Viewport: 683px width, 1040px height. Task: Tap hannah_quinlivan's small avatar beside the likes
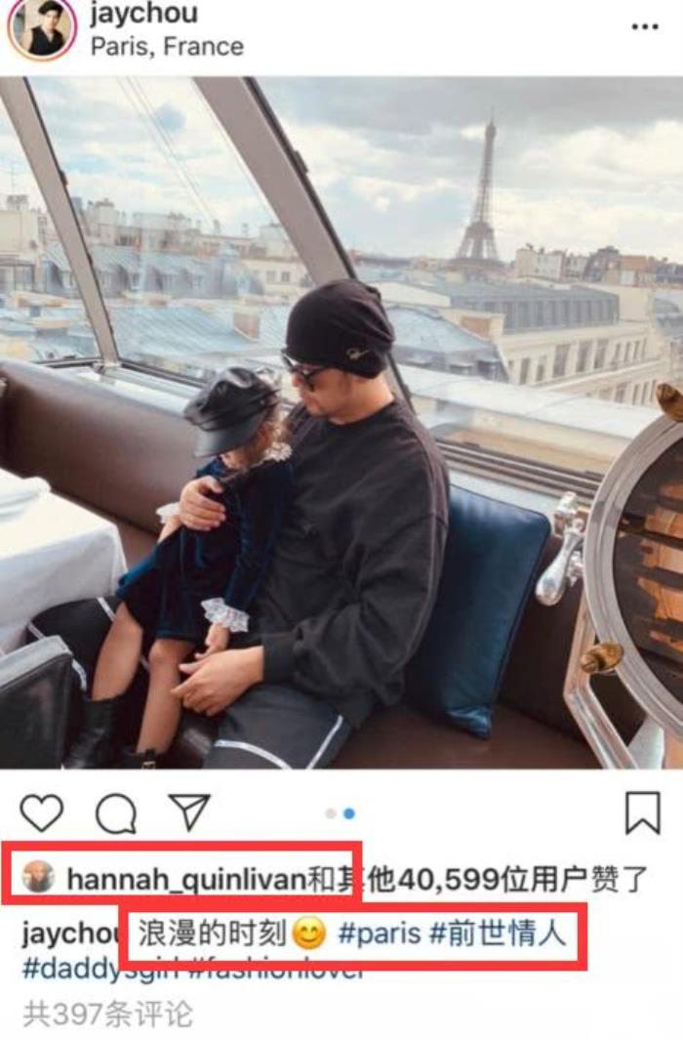(39, 877)
